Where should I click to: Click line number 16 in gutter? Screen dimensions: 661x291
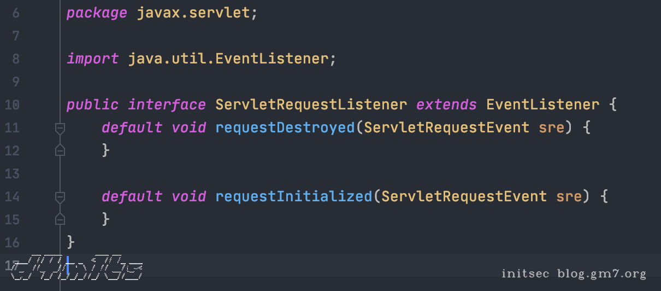(x=12, y=242)
